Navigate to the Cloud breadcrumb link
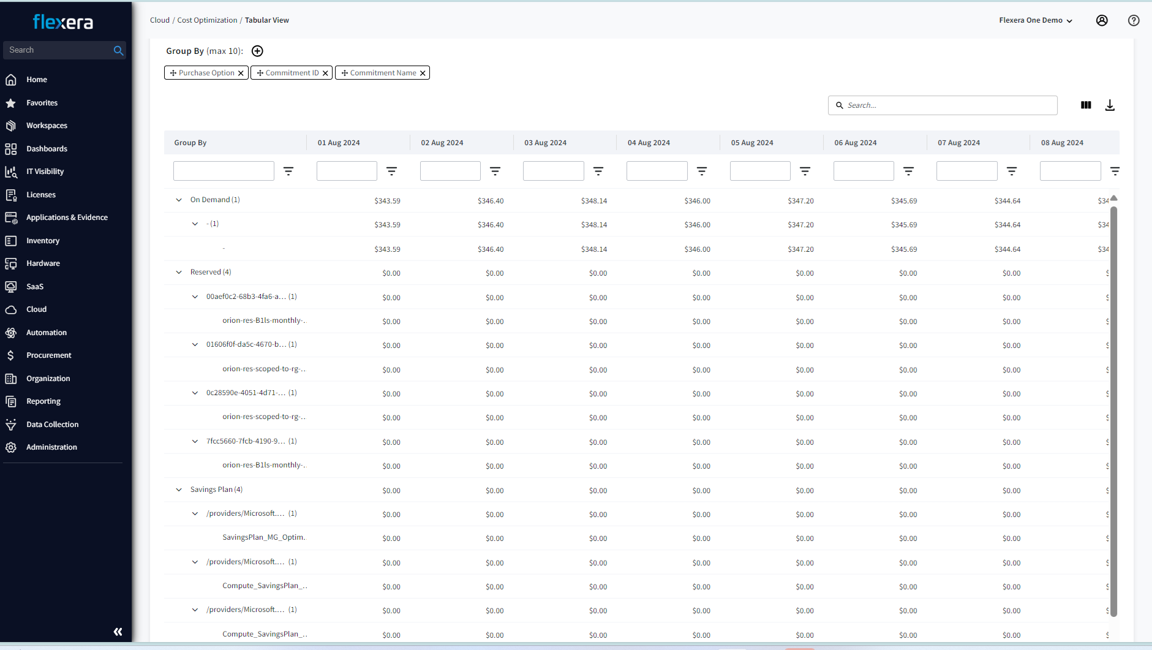 (159, 20)
